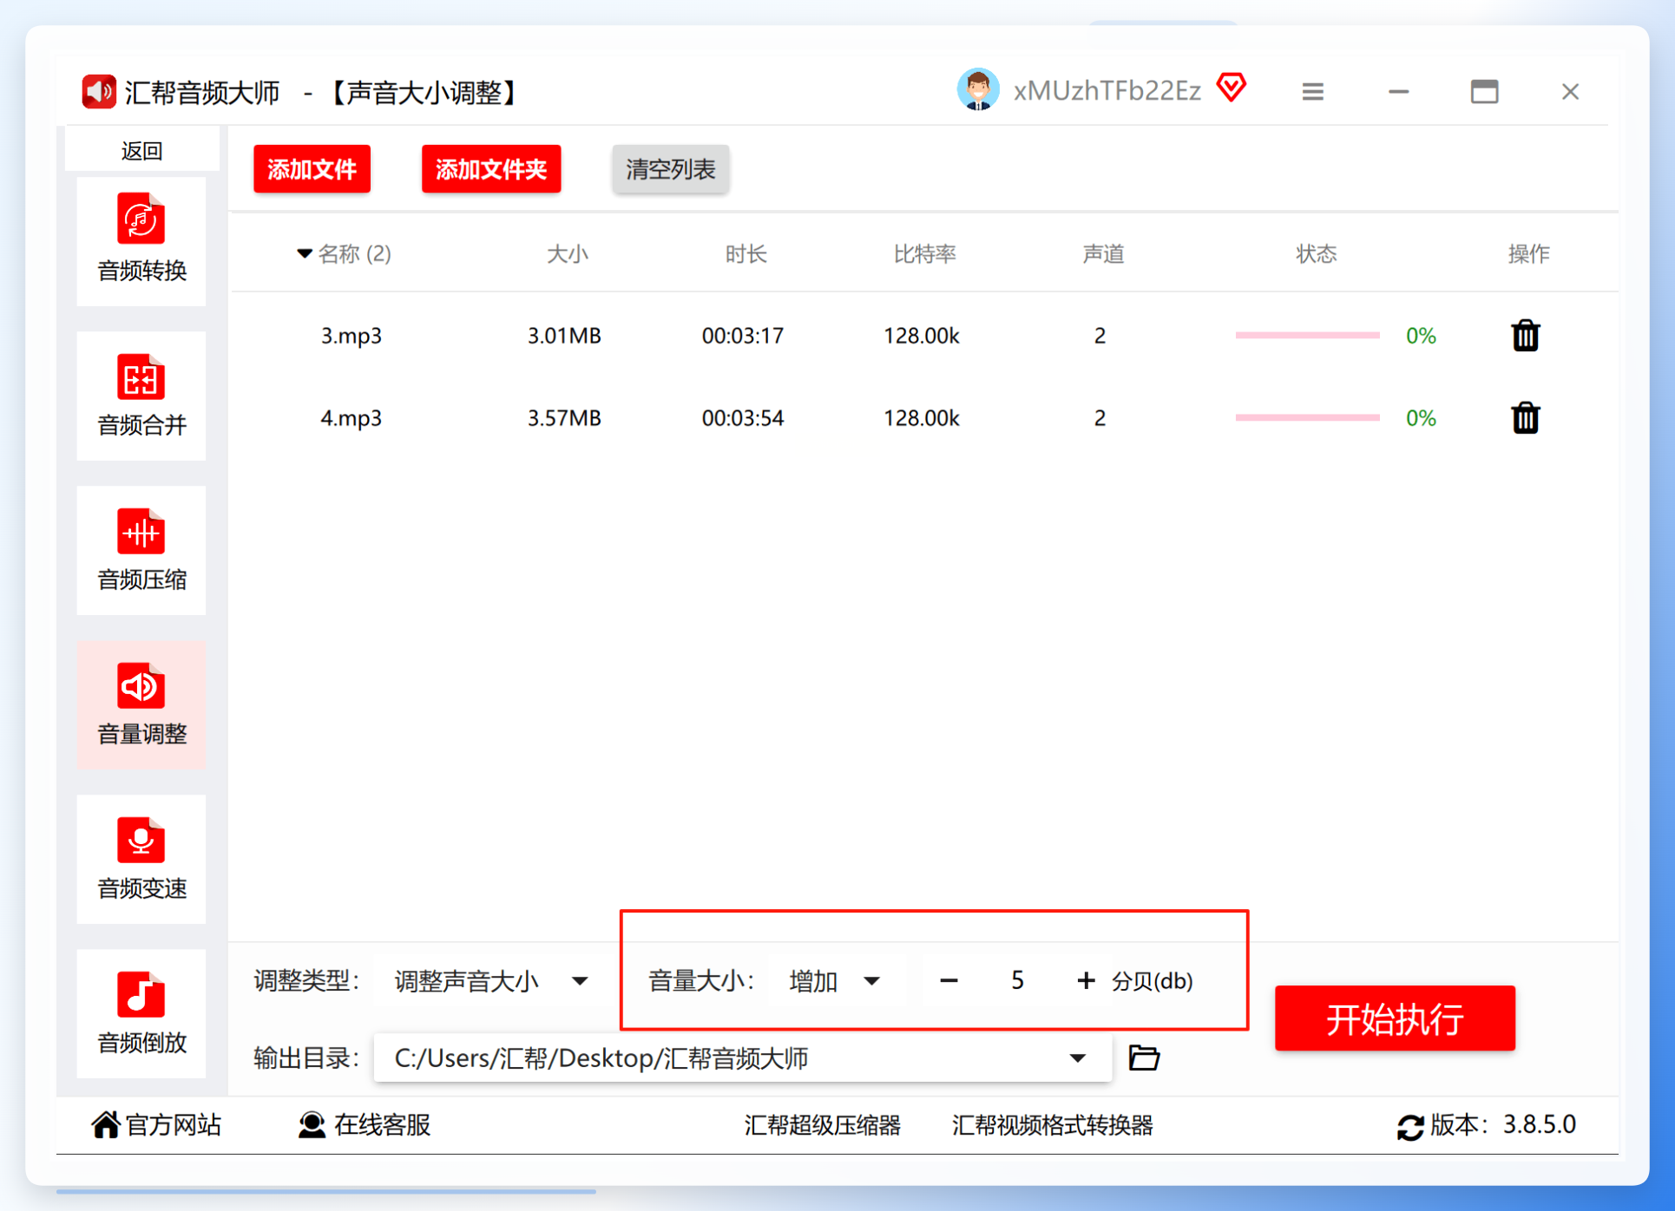Image resolution: width=1675 pixels, height=1211 pixels.
Task: Click 3.01MB size cell
Action: coord(564,336)
